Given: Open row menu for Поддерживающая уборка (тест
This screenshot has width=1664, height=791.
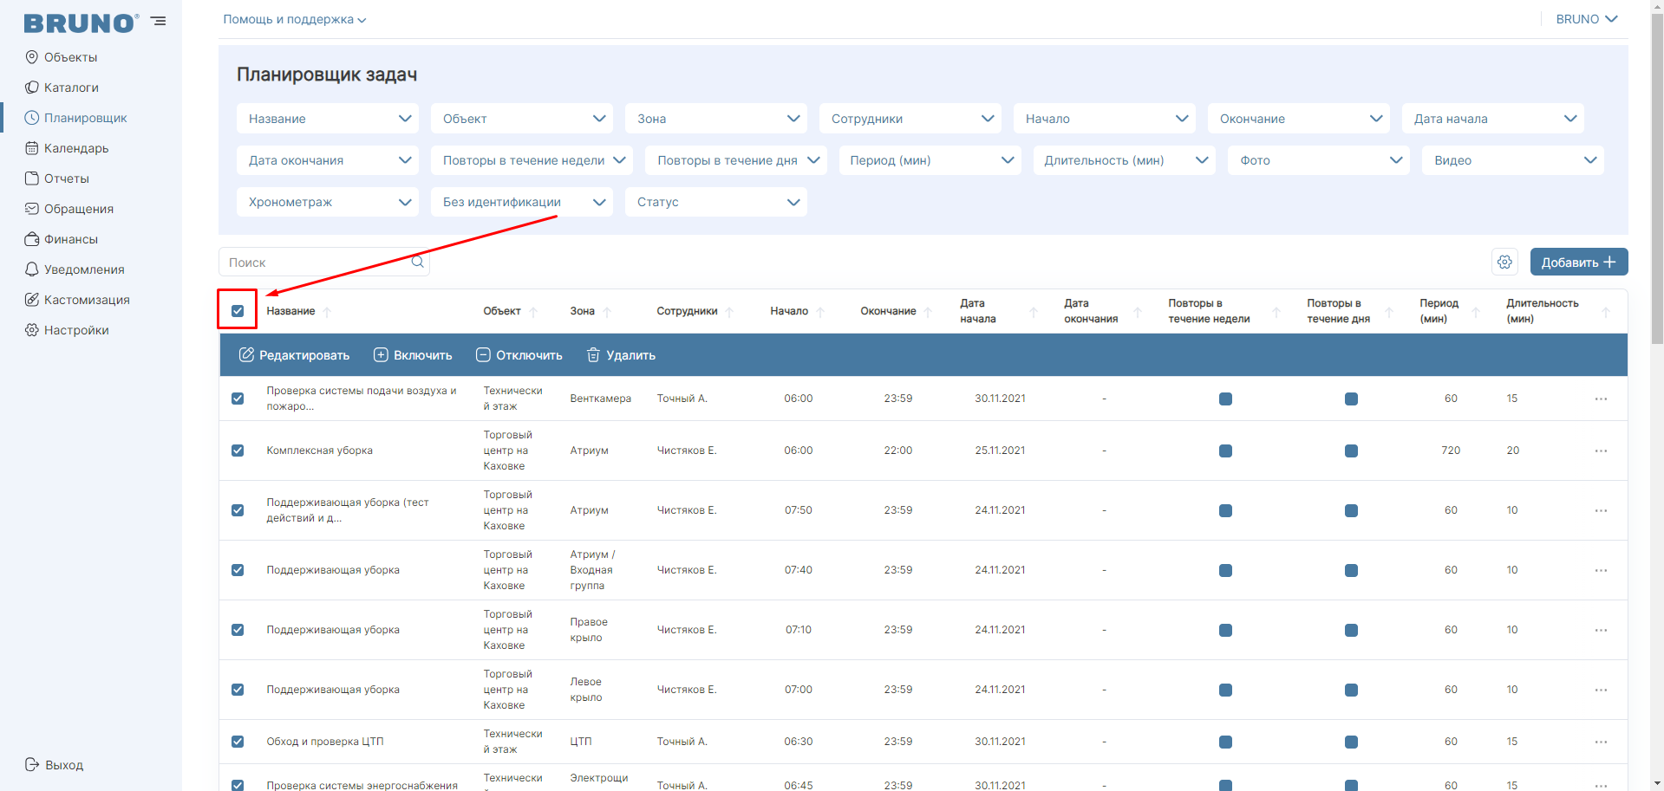Looking at the screenshot, I should [1601, 510].
